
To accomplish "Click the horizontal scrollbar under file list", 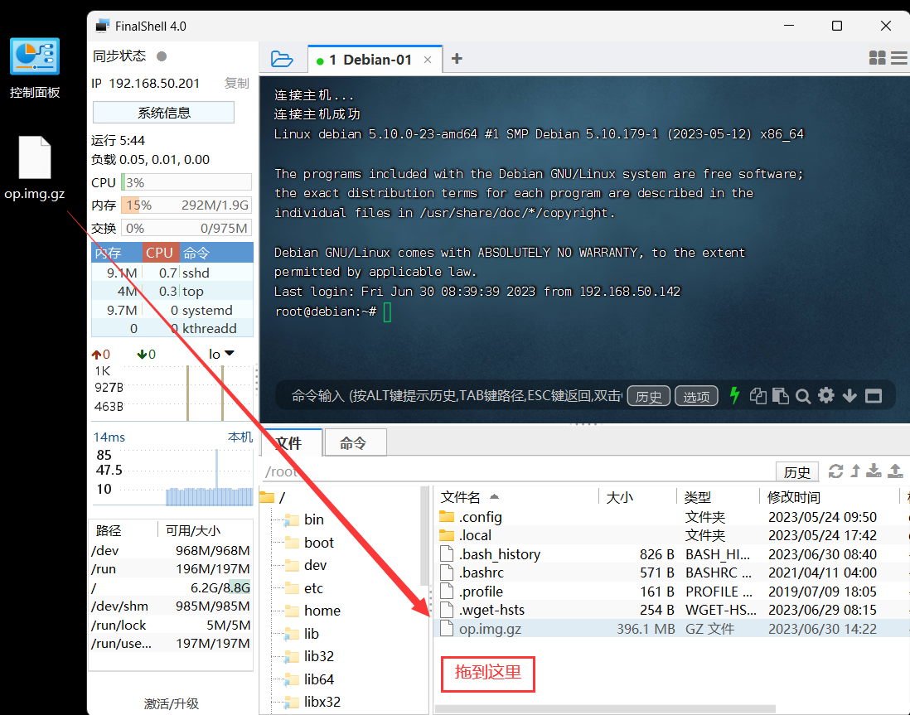I will pyautogui.click(x=605, y=709).
